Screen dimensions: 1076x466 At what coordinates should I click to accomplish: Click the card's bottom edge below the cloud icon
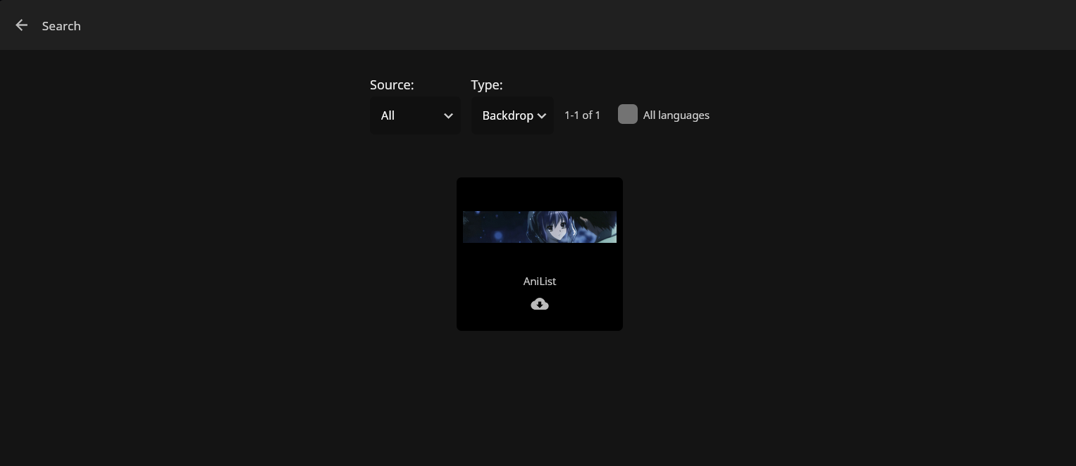click(x=540, y=323)
